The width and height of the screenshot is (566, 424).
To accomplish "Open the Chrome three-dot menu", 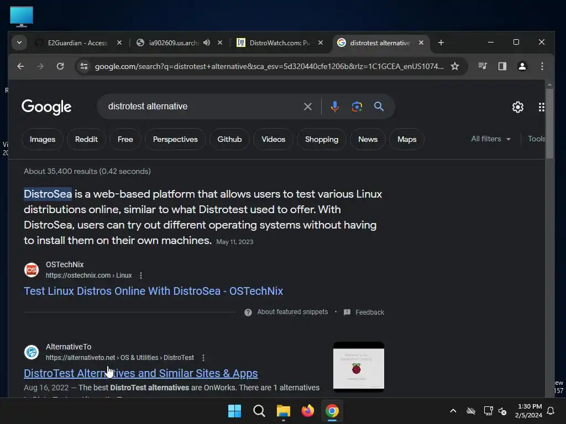I will point(542,66).
